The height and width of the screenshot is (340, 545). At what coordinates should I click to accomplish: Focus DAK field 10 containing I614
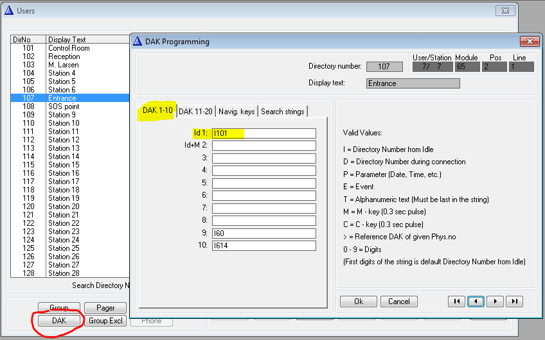click(x=264, y=246)
